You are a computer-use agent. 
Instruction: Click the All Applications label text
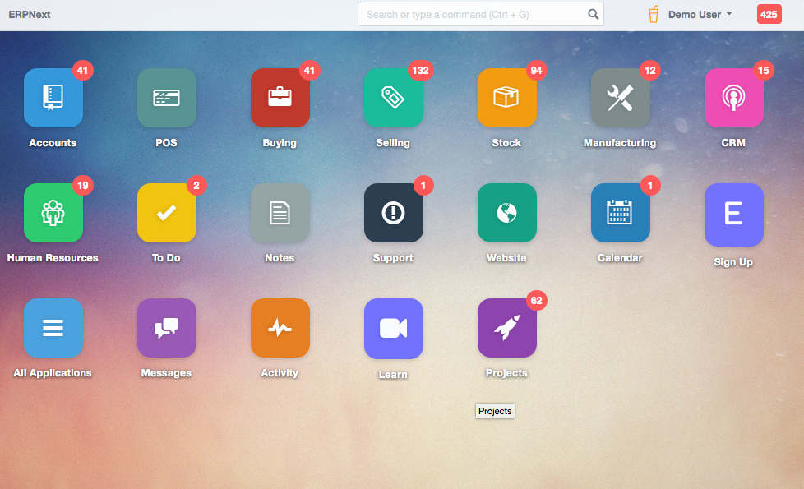pyautogui.click(x=53, y=373)
